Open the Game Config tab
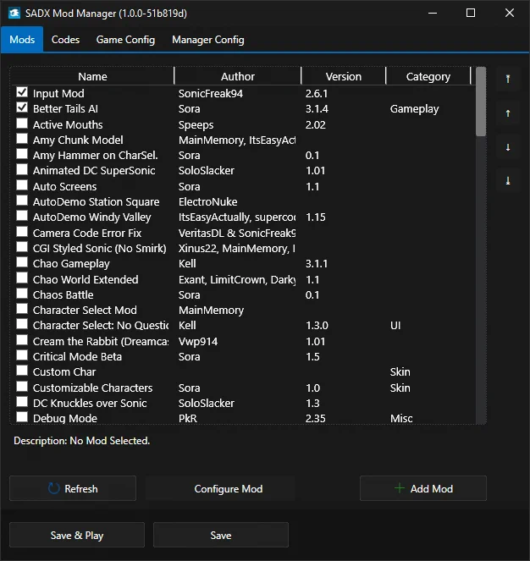 [125, 40]
